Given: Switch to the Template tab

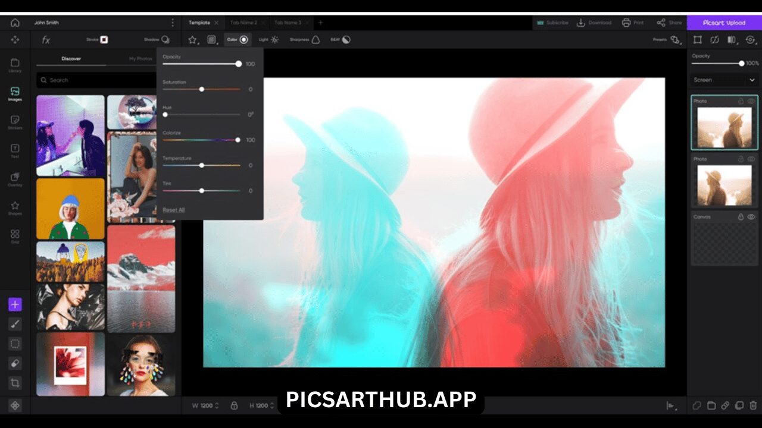Looking at the screenshot, I should pos(199,23).
